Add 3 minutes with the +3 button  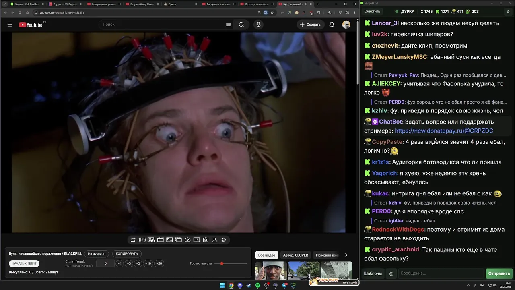(129, 263)
